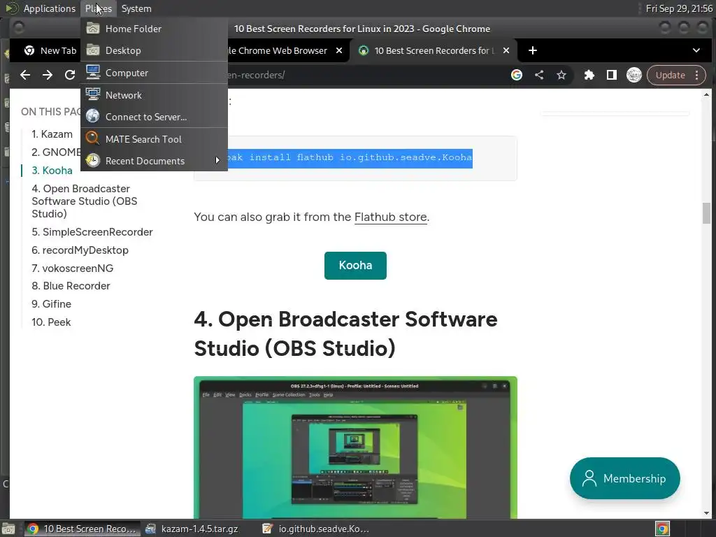Click the Home Folder icon
Image resolution: width=716 pixels, height=537 pixels.
[x=93, y=28]
